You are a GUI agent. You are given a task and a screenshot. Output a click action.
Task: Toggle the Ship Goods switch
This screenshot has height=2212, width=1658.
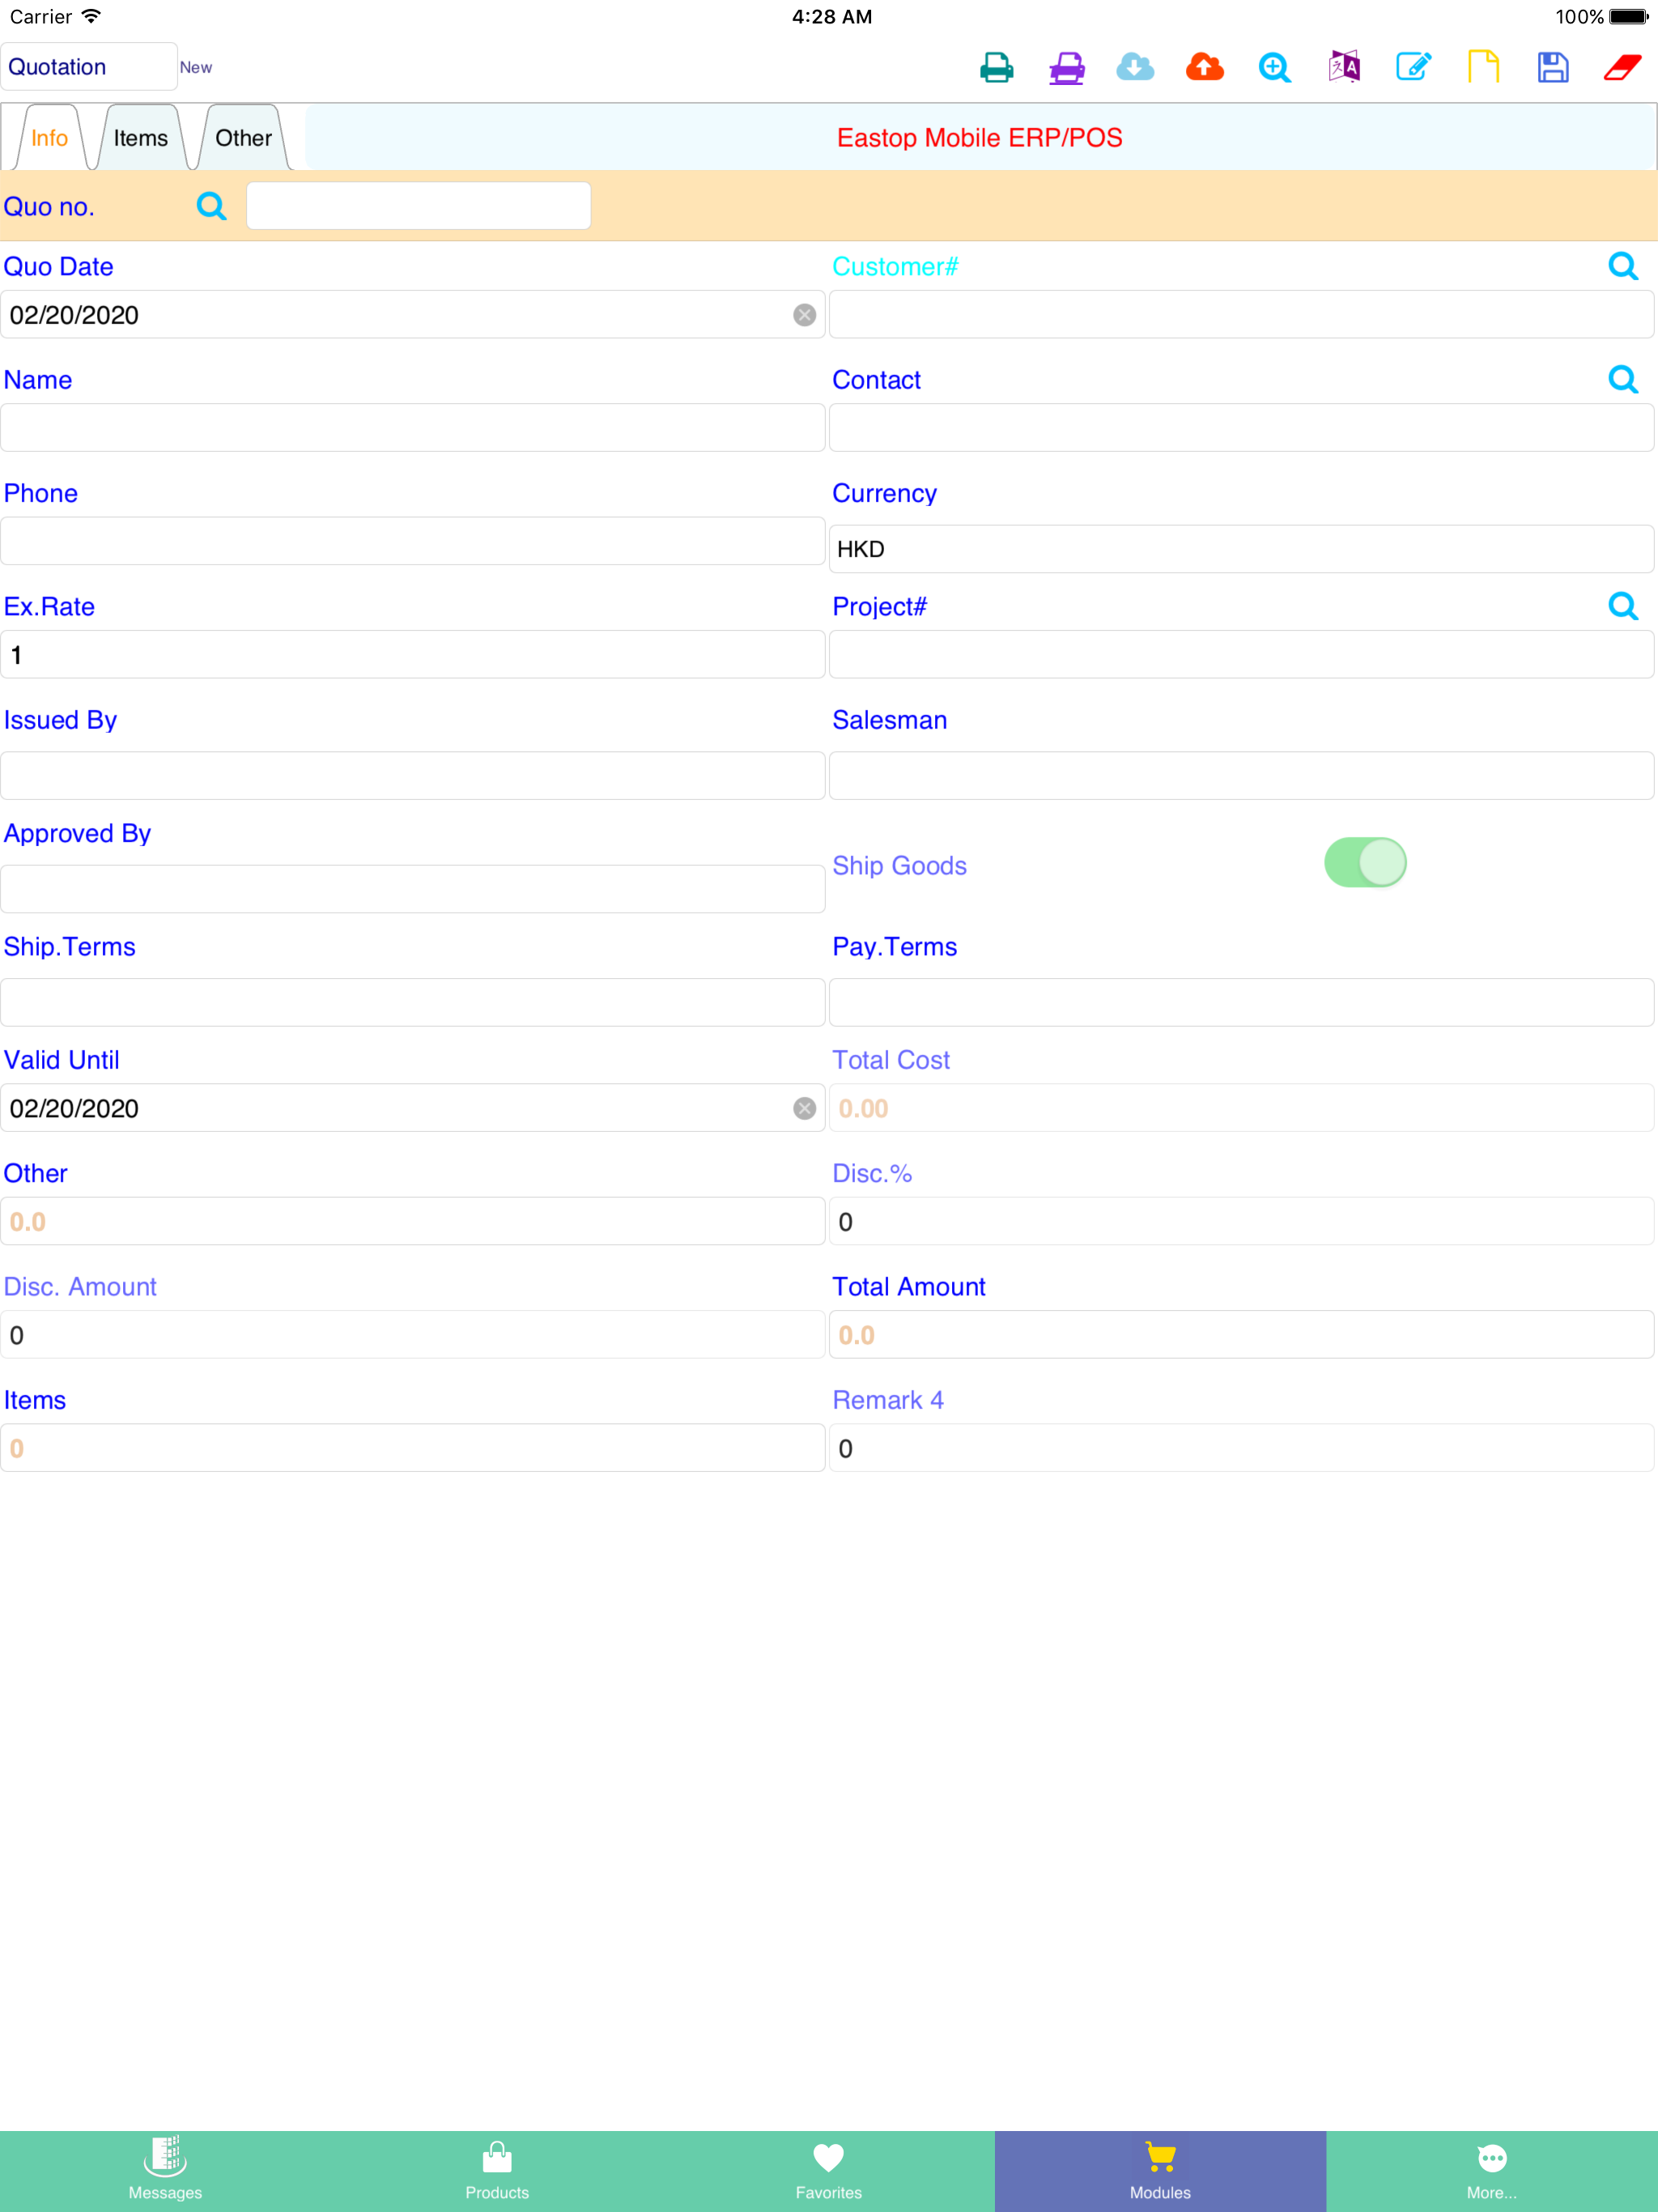(x=1365, y=862)
